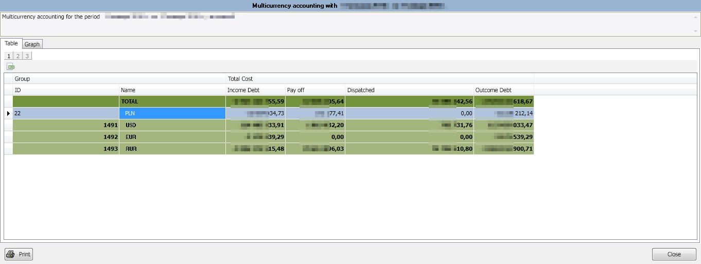Click ID cell 22

point(66,113)
